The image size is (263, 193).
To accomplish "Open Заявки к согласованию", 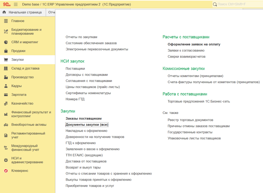I will [186, 50].
